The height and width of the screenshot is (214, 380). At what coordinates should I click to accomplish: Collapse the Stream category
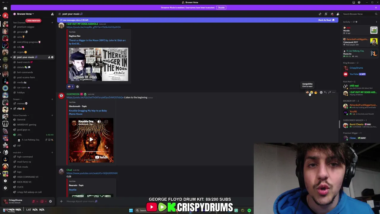coord(17,99)
